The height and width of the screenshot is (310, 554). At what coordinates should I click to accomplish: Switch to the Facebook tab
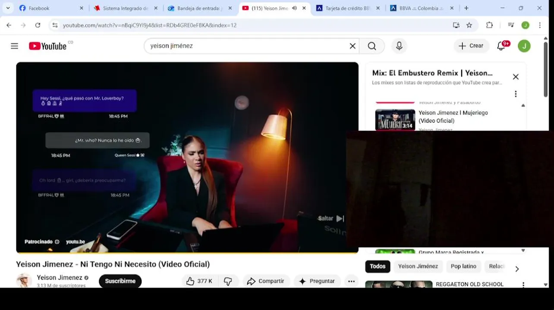coord(50,8)
